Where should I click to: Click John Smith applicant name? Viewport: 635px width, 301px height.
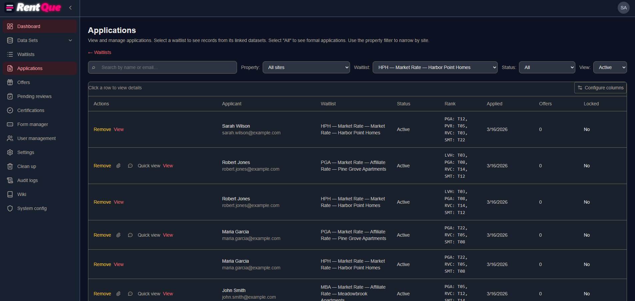click(234, 290)
